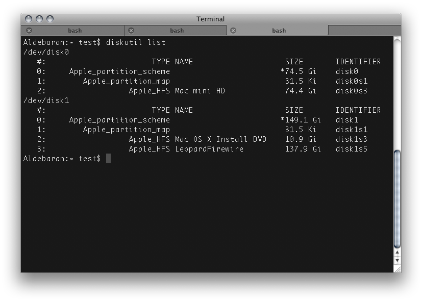Click the cursor block after the last prompt

pyautogui.click(x=108, y=159)
